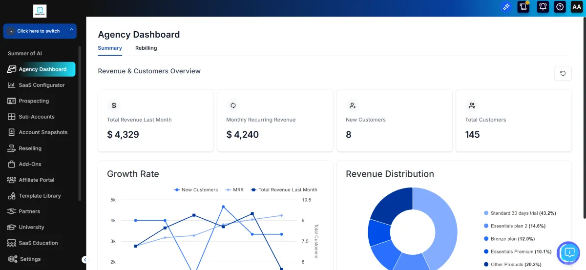Click the $ 4,240 monthly recurring value
The height and width of the screenshot is (270, 586).
(x=243, y=134)
